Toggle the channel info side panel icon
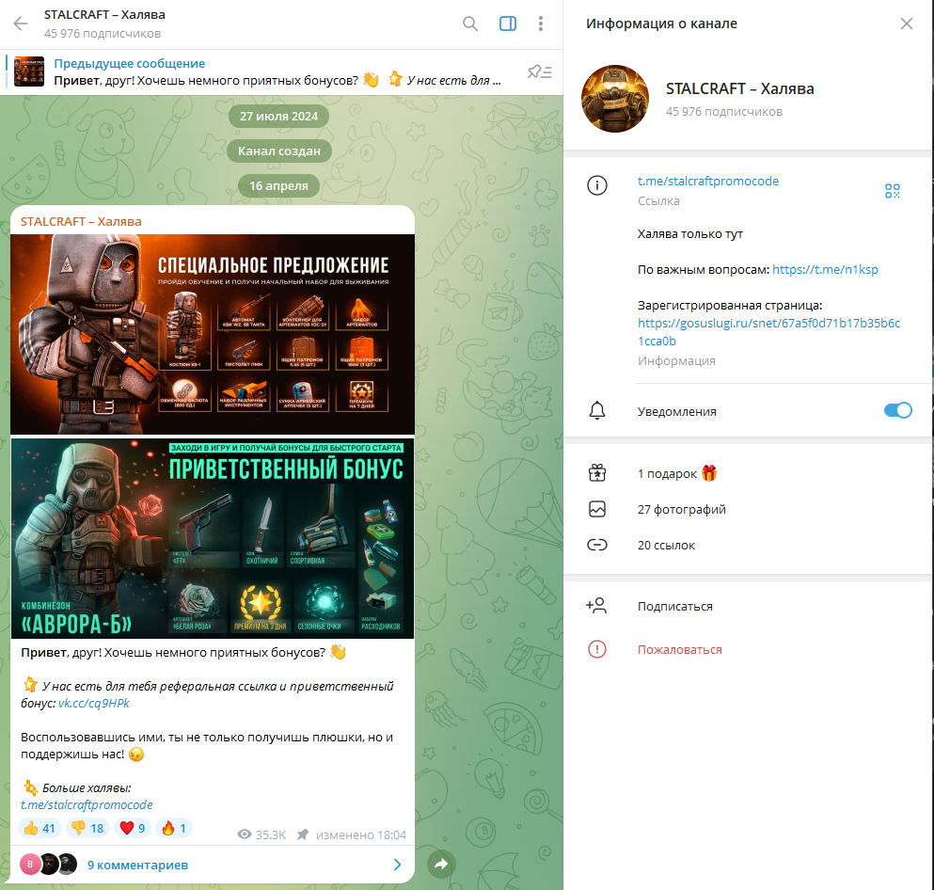 [x=508, y=24]
